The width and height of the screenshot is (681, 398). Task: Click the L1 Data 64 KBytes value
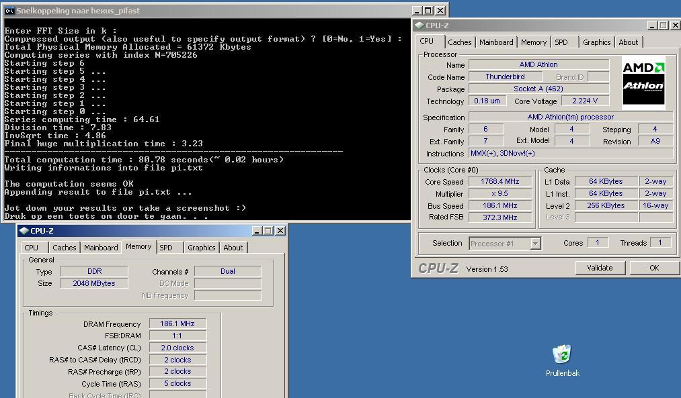point(606,182)
